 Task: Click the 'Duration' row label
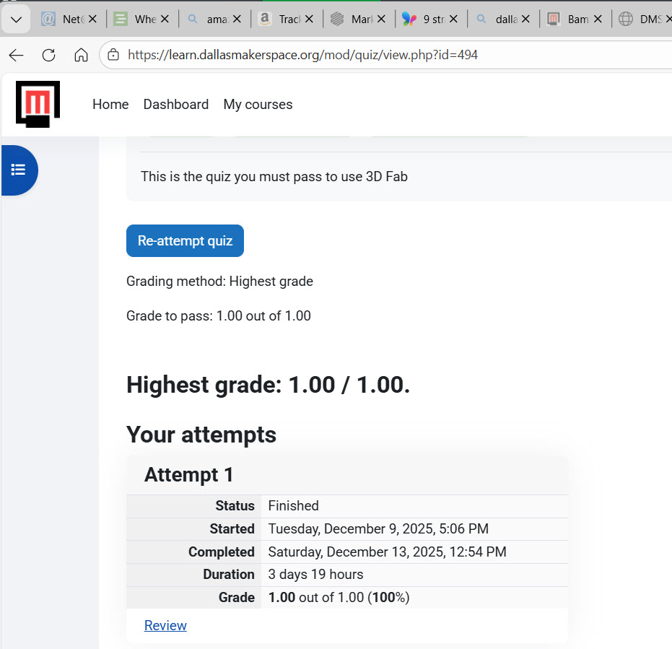click(229, 575)
